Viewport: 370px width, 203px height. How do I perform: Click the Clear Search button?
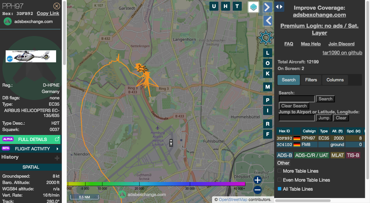pos(294,106)
